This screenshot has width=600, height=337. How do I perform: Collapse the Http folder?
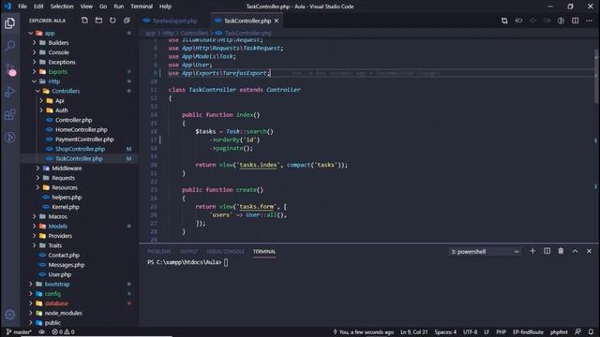point(34,81)
